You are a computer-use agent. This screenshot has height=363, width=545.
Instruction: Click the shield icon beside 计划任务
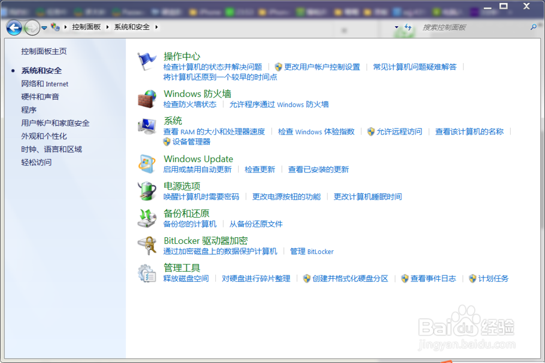(473, 278)
